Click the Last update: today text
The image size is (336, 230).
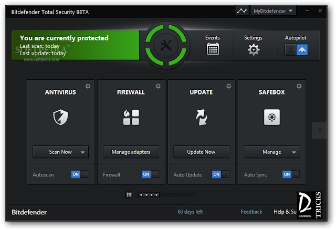(43, 53)
